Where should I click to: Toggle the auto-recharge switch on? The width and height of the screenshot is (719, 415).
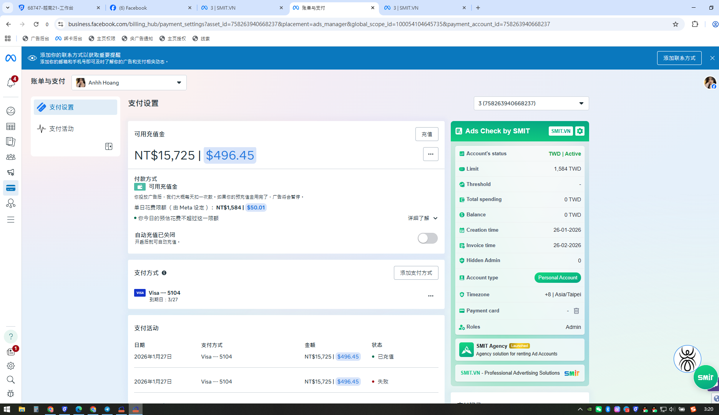tap(427, 238)
